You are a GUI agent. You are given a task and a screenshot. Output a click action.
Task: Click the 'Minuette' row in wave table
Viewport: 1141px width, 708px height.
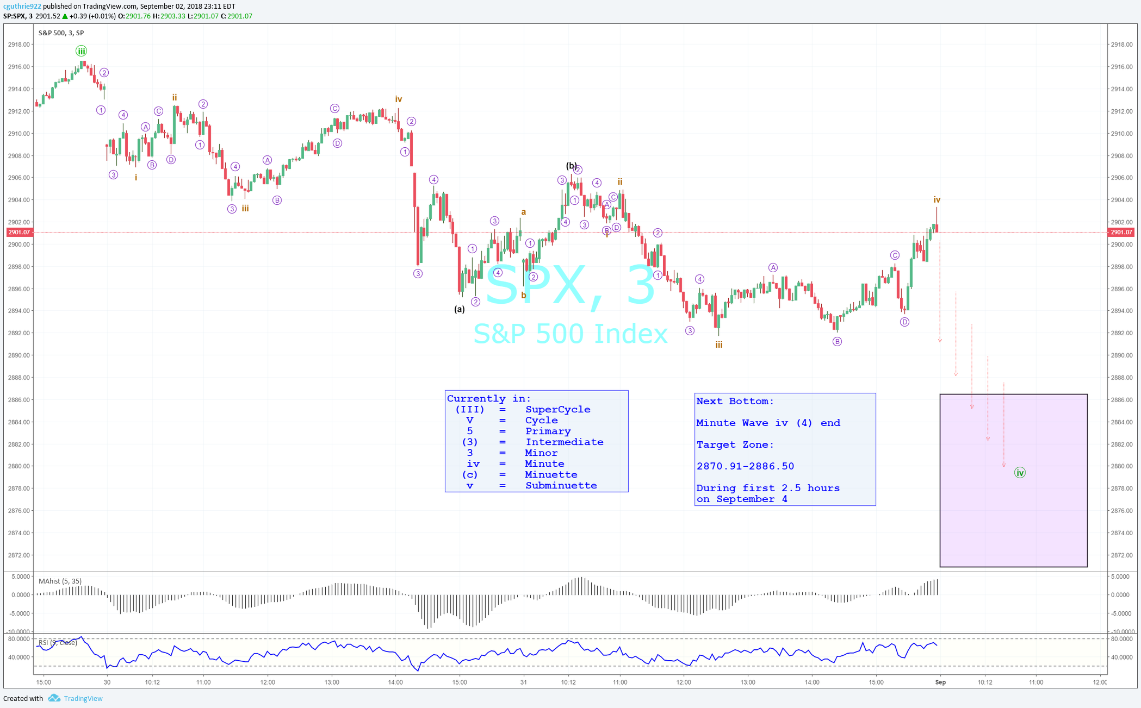click(x=519, y=474)
